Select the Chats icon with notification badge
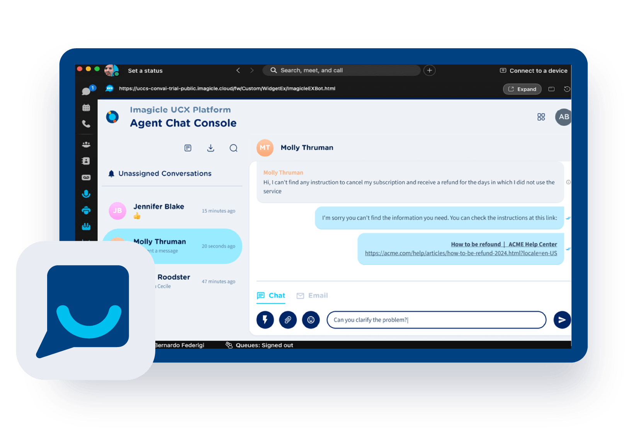The height and width of the screenshot is (442, 639). point(86,91)
